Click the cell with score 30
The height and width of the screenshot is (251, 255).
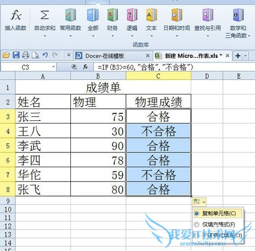tap(98, 131)
